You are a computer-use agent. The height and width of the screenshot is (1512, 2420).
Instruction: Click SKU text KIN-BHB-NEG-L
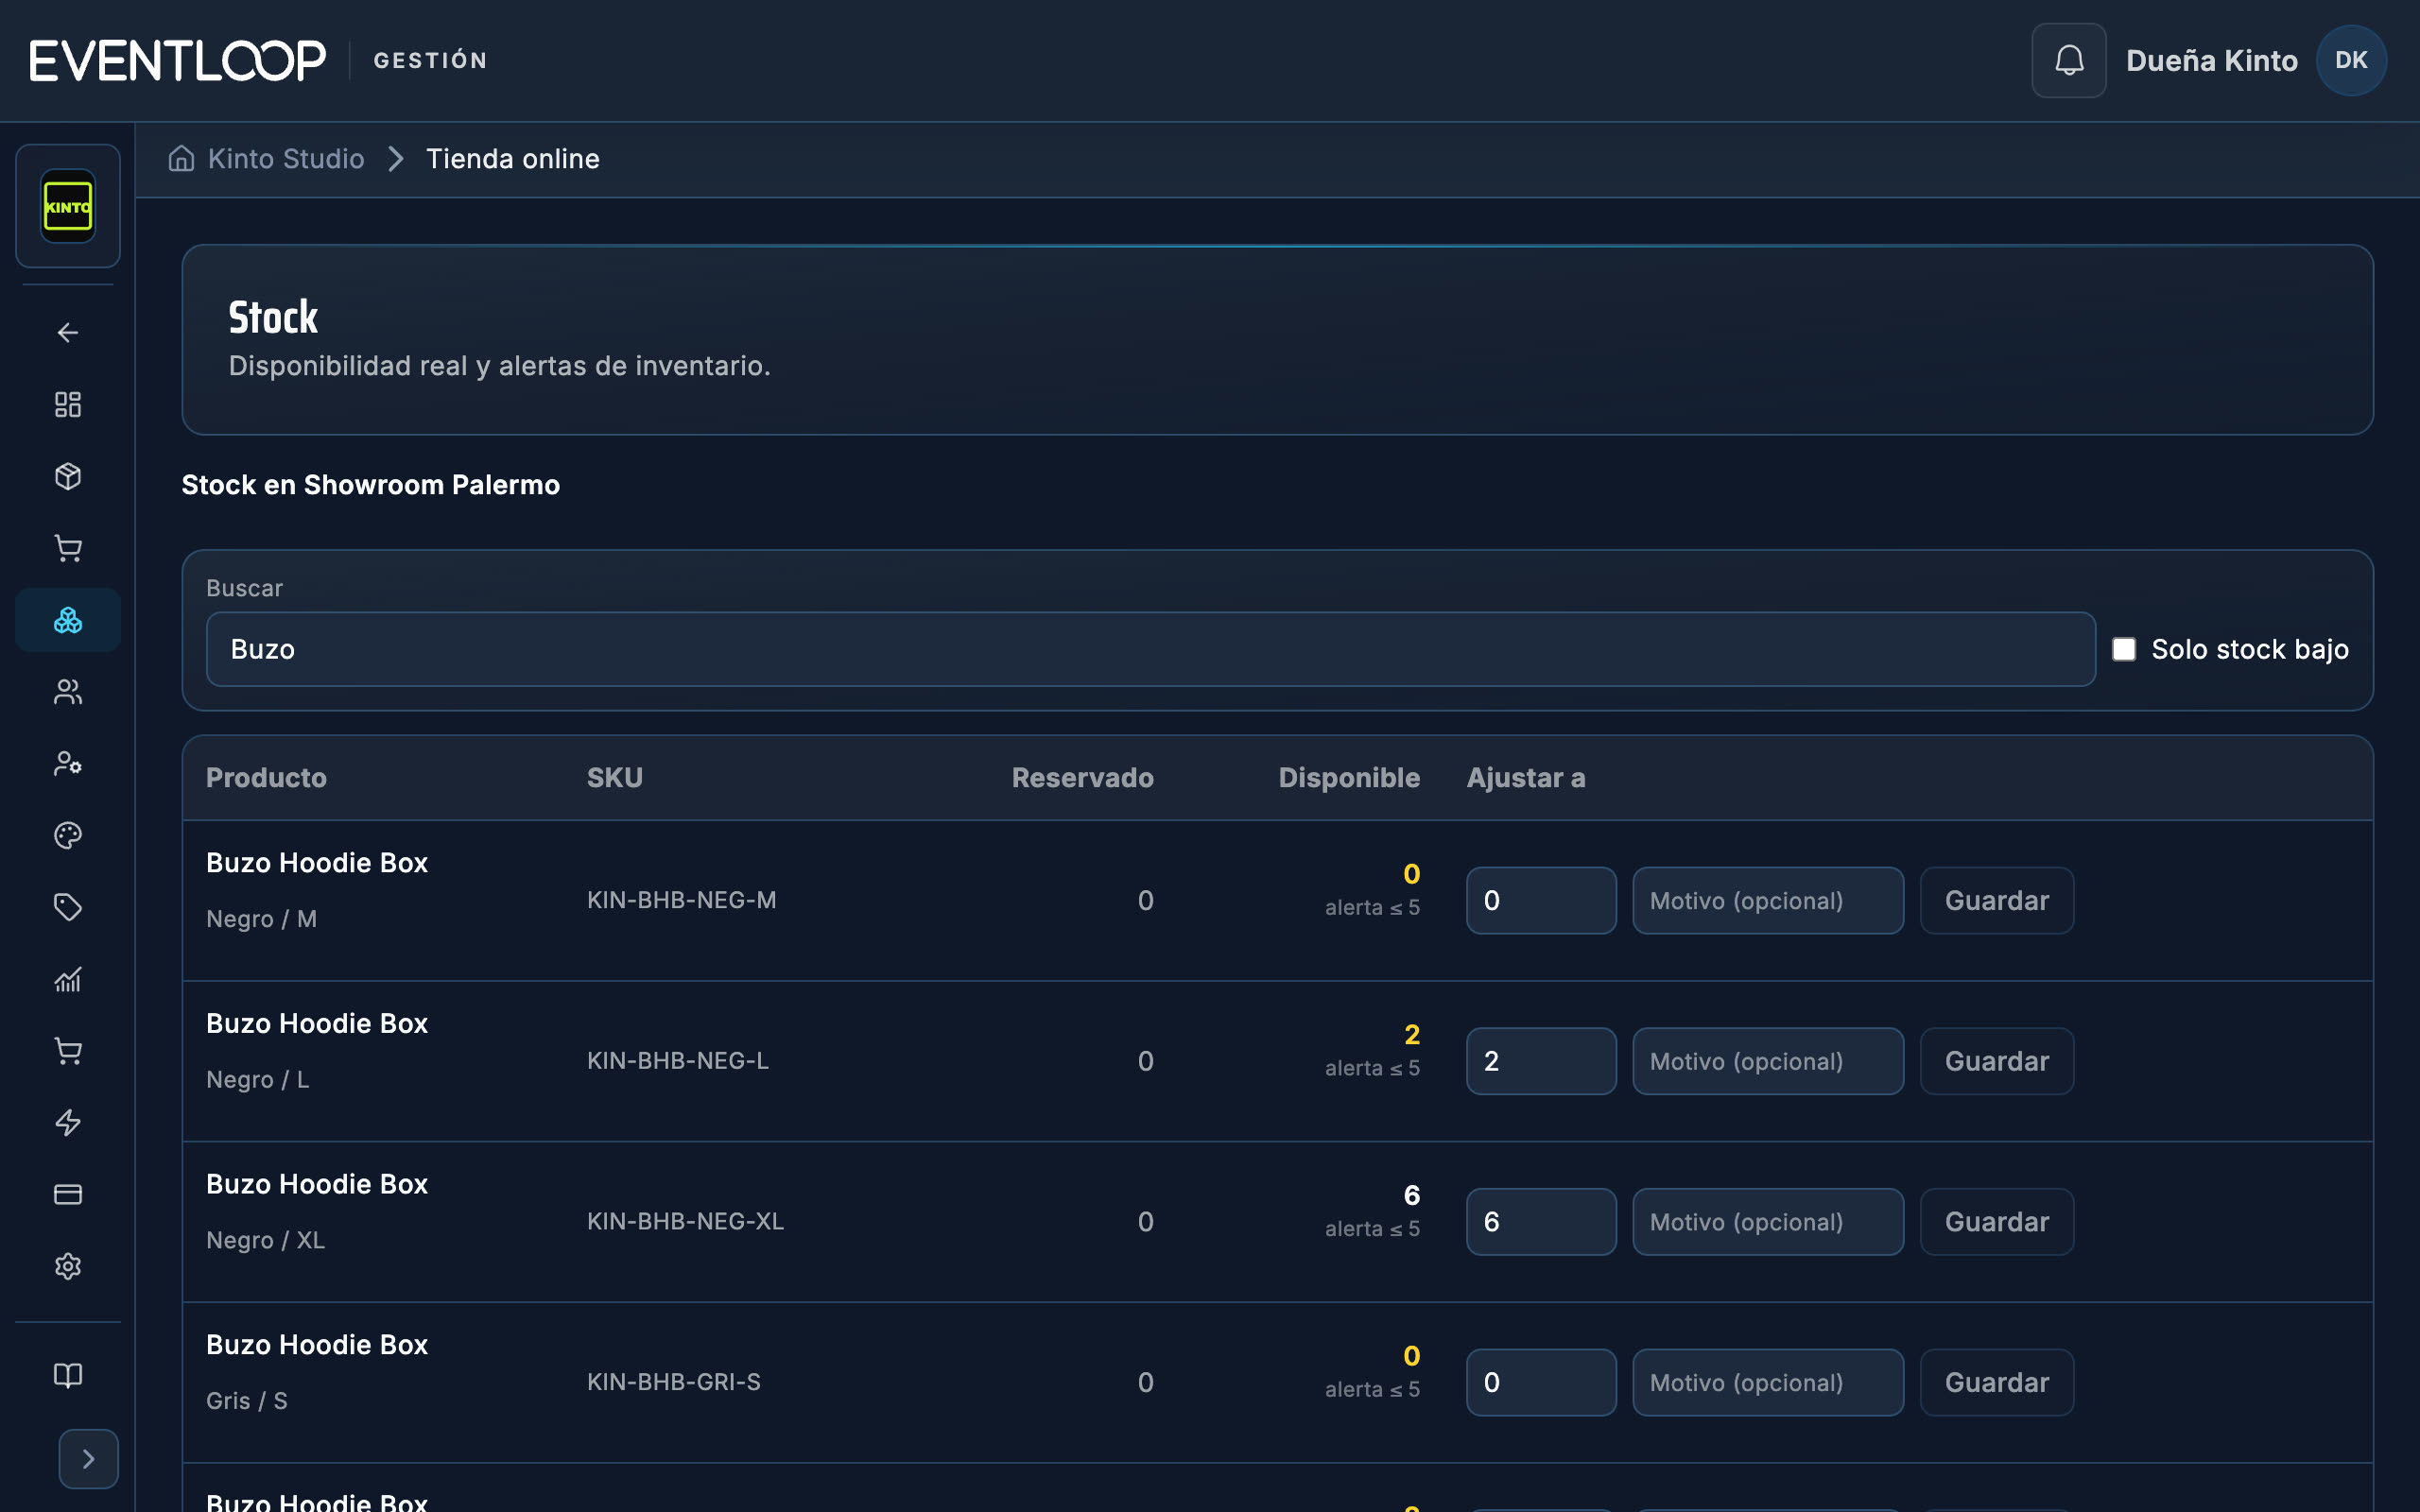678,1061
